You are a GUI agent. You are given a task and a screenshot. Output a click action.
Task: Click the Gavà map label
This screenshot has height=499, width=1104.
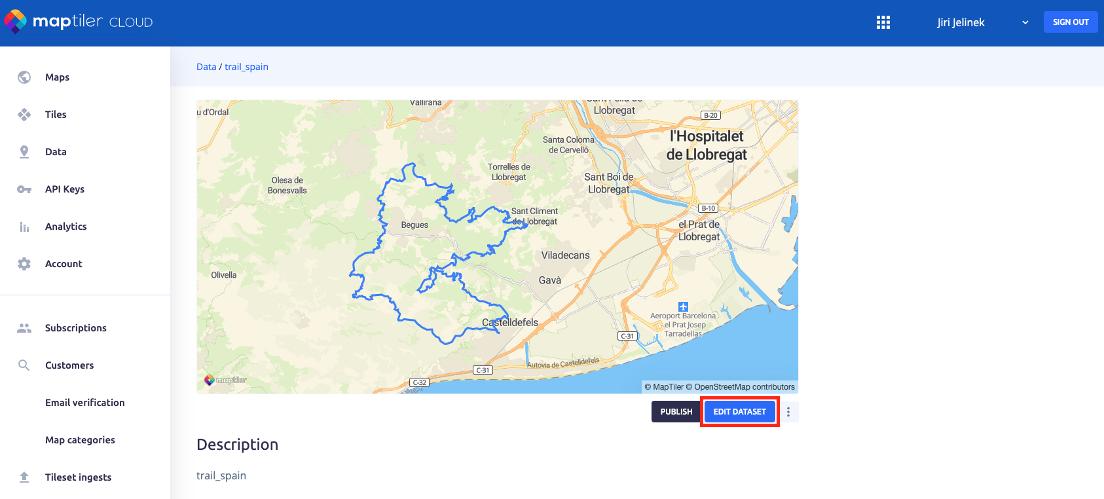550,280
